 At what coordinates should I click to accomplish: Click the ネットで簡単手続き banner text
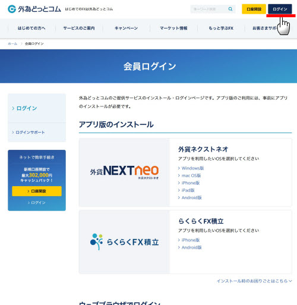(37, 158)
